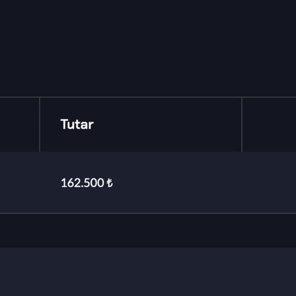
Task: Click the empty header cell right of Tutar
Action: pos(269,124)
